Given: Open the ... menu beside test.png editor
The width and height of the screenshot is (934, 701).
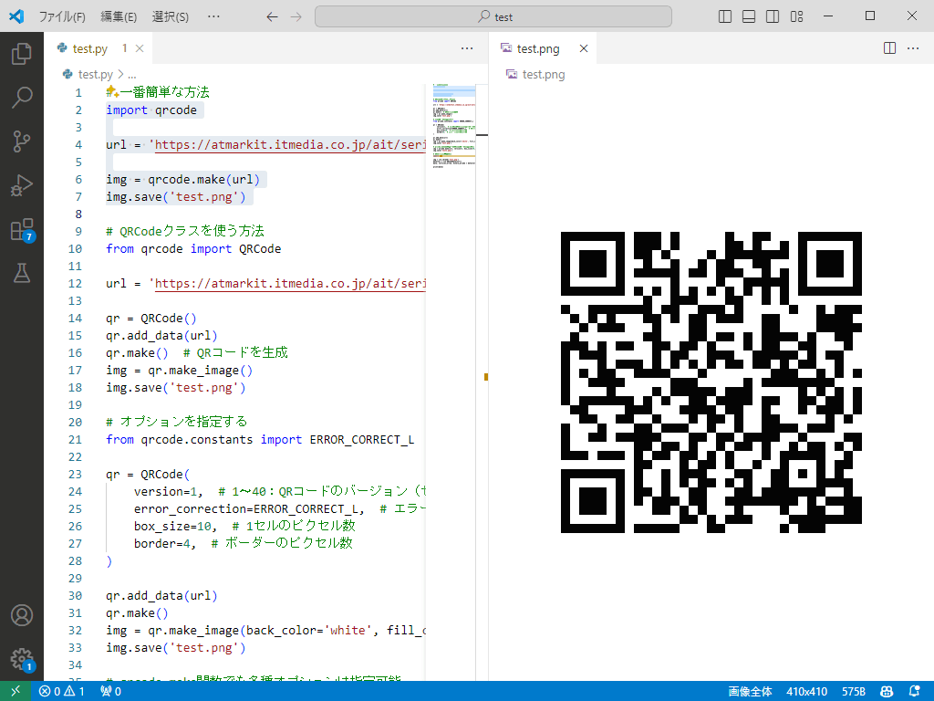Looking at the screenshot, I should point(913,48).
